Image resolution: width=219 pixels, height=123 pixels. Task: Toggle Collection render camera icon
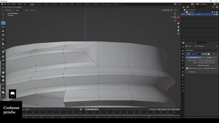click(x=217, y=12)
